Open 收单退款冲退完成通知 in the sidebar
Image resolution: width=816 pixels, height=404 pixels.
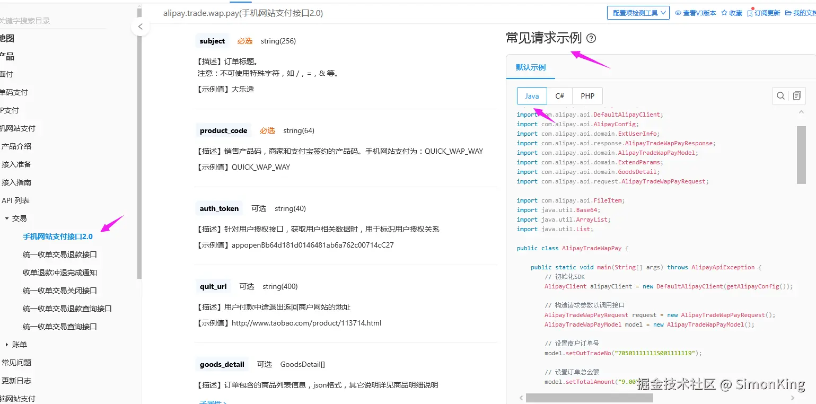coord(60,273)
